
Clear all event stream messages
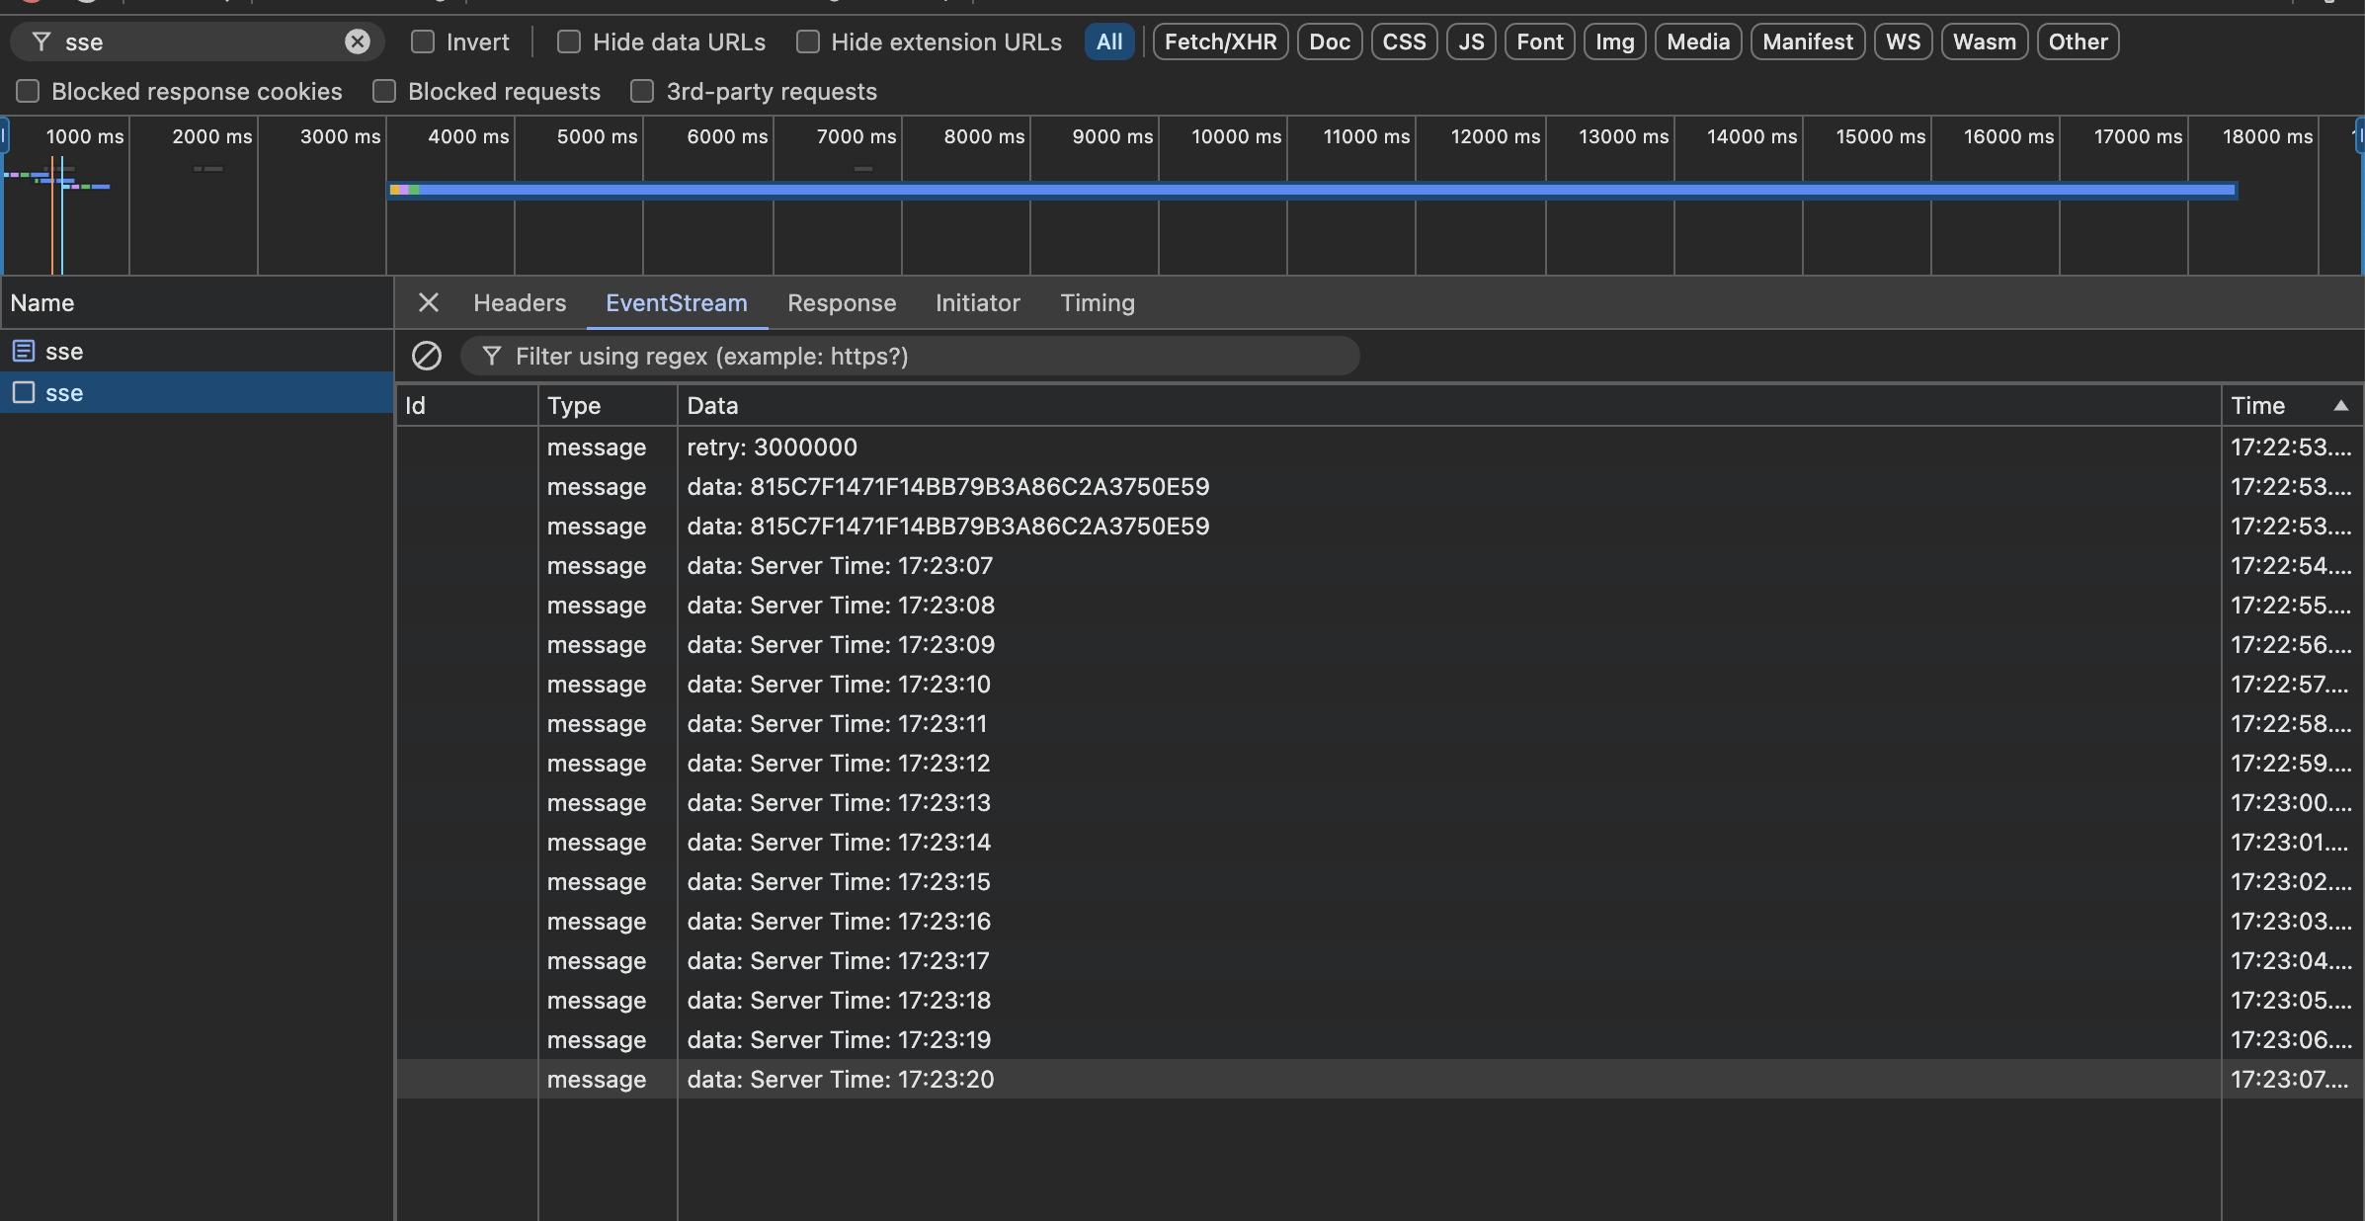pos(428,356)
